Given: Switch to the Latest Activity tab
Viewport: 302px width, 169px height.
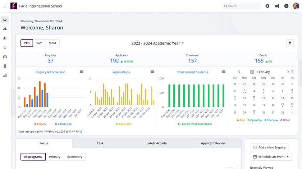Looking at the screenshot, I should [x=157, y=143].
